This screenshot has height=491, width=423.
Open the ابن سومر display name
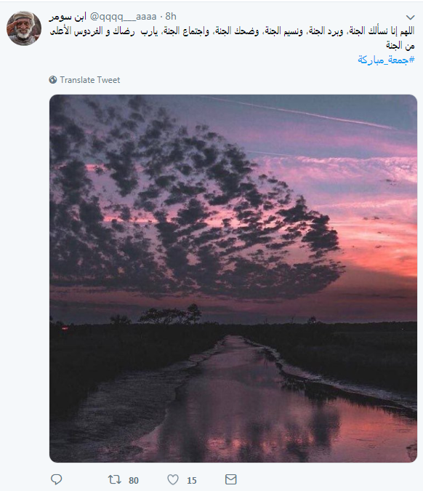(68, 16)
